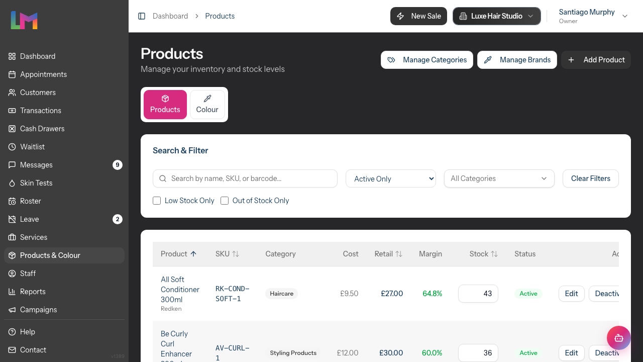The image size is (643, 362).
Task: Open Waitlist in the sidebar
Action: pos(64,147)
